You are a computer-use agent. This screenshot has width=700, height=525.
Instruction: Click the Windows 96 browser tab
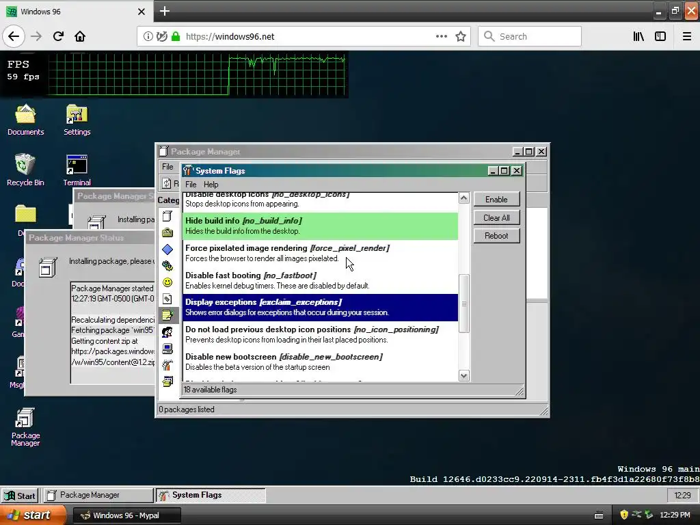(77, 12)
